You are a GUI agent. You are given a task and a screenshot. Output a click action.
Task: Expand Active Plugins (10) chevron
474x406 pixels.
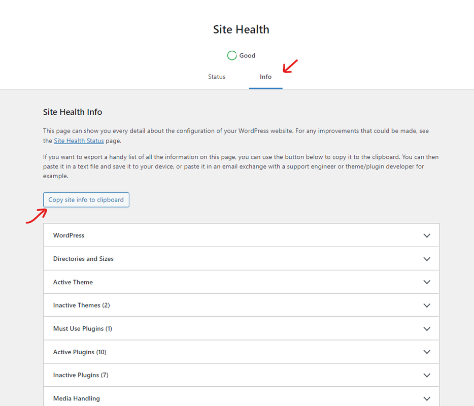click(x=427, y=352)
